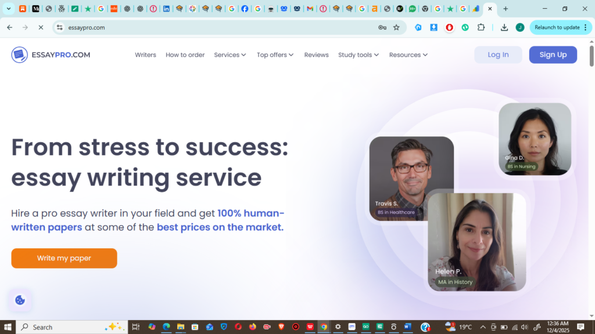Image resolution: width=595 pixels, height=334 pixels.
Task: Go to the Writers page
Action: point(145,55)
